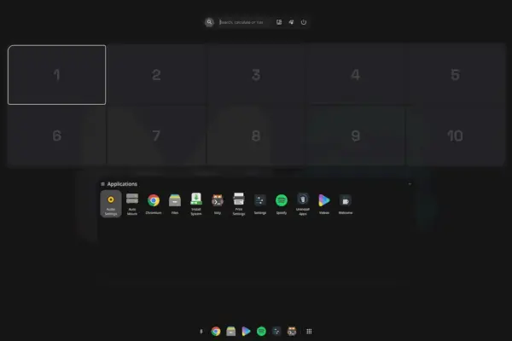The width and height of the screenshot is (512, 341).
Task: Open the app grid icon in dock
Action: click(x=309, y=332)
